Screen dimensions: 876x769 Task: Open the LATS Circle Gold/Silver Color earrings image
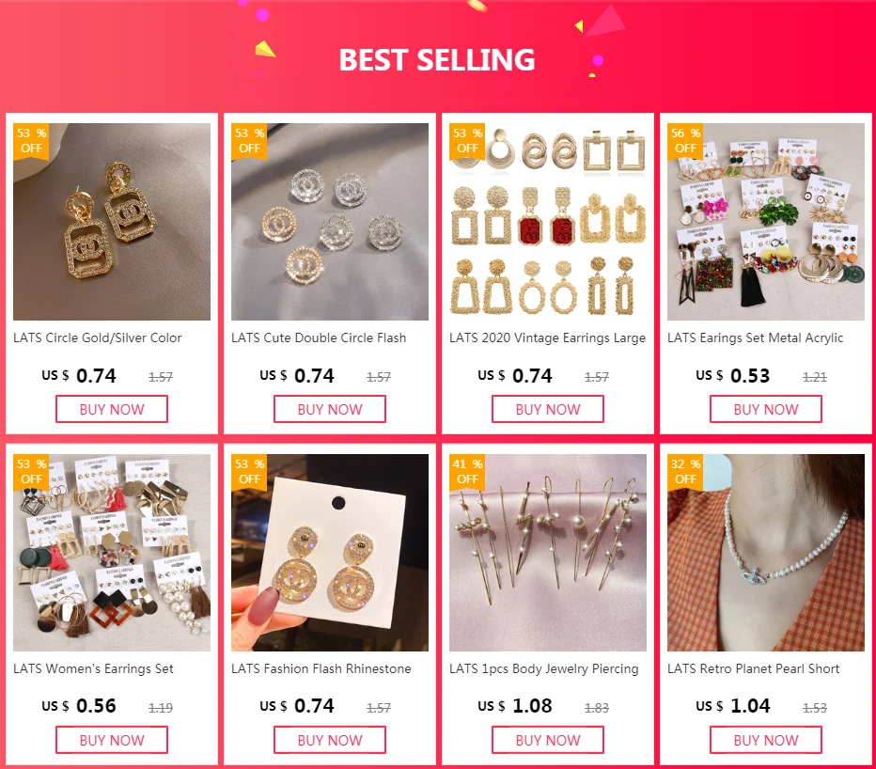112,222
